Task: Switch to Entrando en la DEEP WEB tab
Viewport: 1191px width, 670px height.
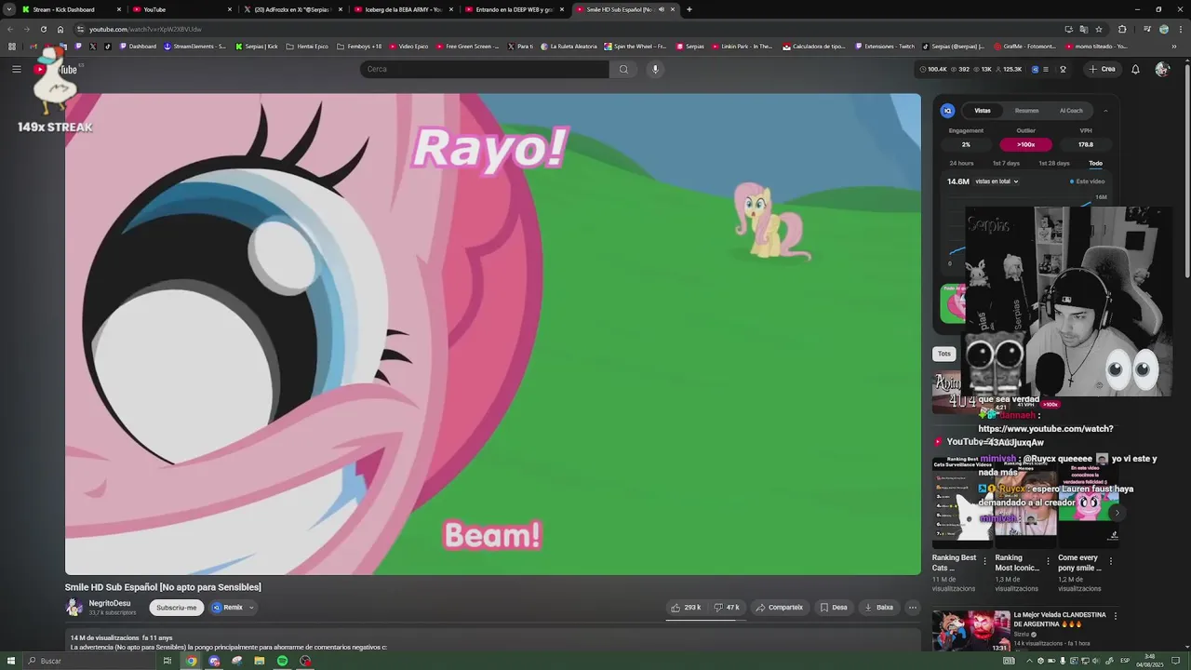Action: (514, 9)
